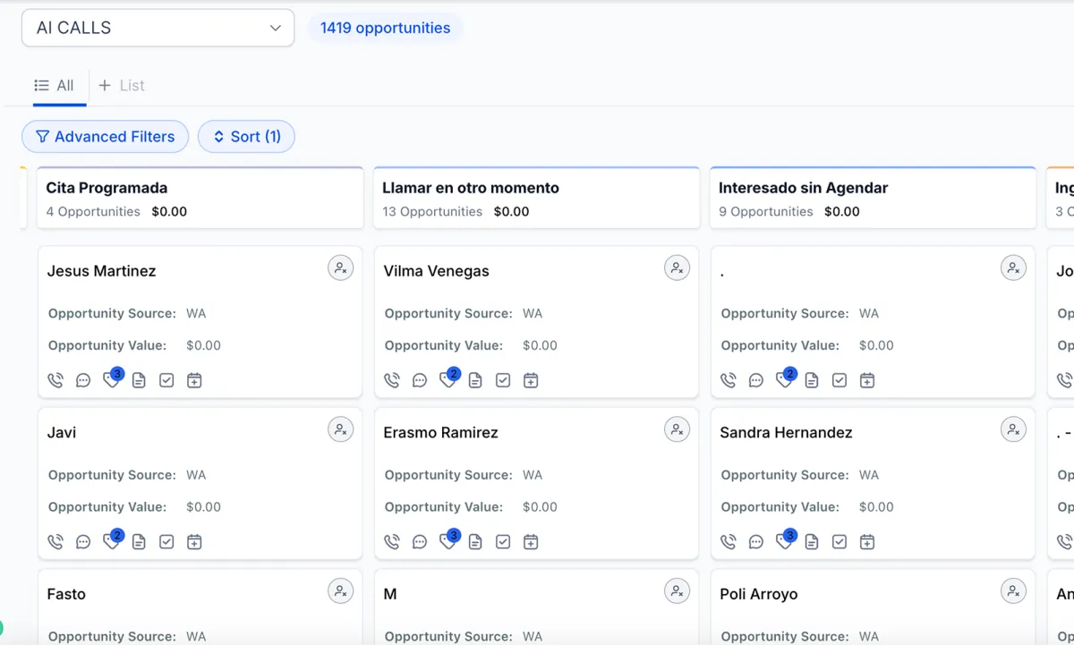The width and height of the screenshot is (1074, 645).
Task: Click task checkbox icon on Jesus Martinez card
Action: click(166, 380)
